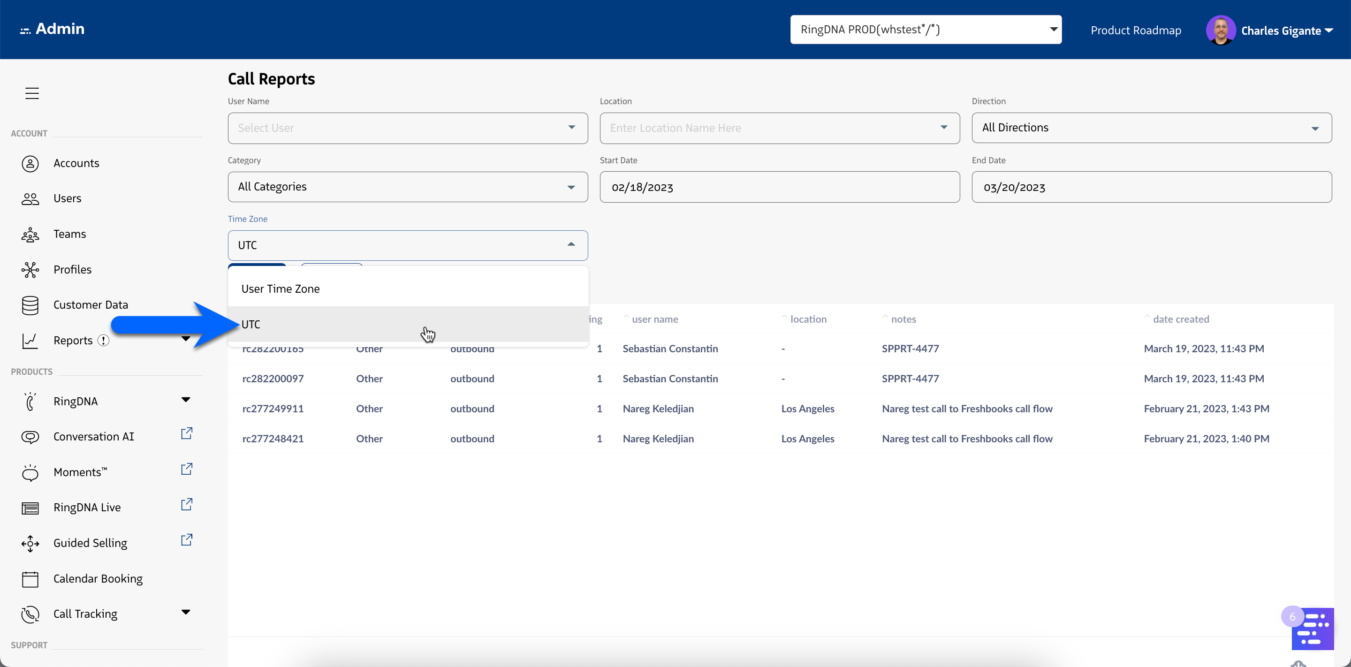Expand the Call Tracking submenu arrow

coord(186,613)
